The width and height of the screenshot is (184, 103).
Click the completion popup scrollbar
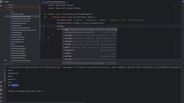[116, 30]
